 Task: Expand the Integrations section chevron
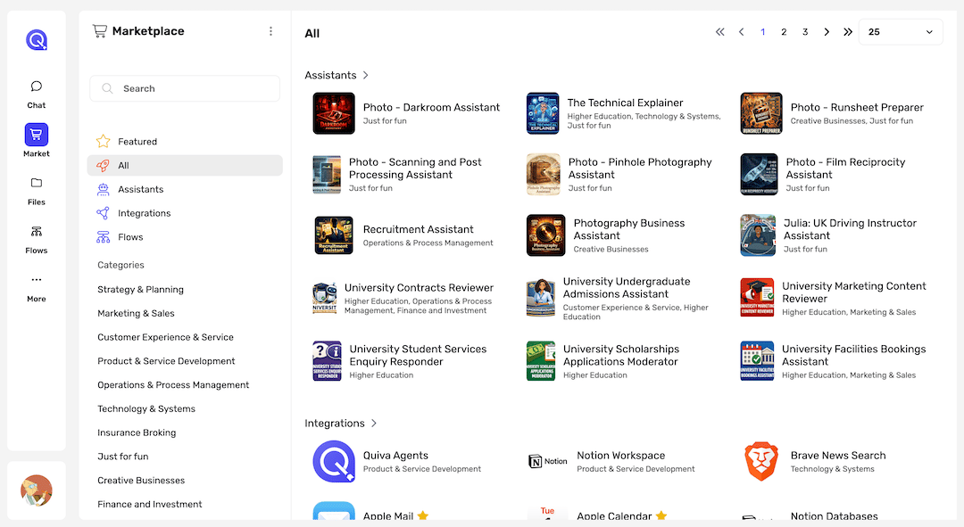[x=374, y=424]
